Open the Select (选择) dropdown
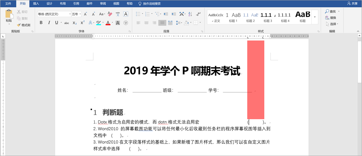Screen dimensions: 362x156 click(332, 24)
